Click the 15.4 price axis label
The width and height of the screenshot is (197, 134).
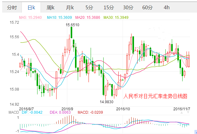click(x=15, y=55)
